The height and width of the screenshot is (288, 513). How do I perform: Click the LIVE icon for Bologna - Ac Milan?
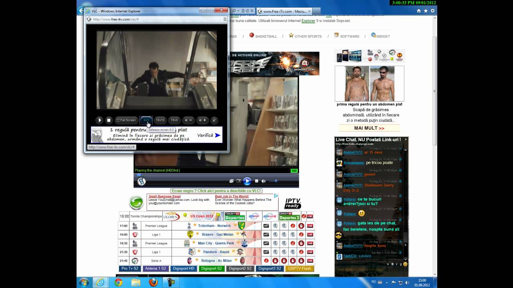pos(310,261)
